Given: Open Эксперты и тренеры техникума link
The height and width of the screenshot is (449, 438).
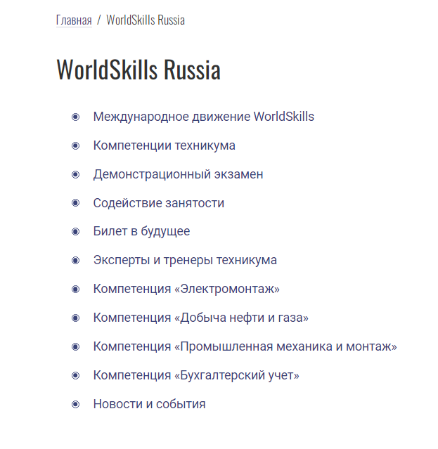Looking at the screenshot, I should [185, 260].
